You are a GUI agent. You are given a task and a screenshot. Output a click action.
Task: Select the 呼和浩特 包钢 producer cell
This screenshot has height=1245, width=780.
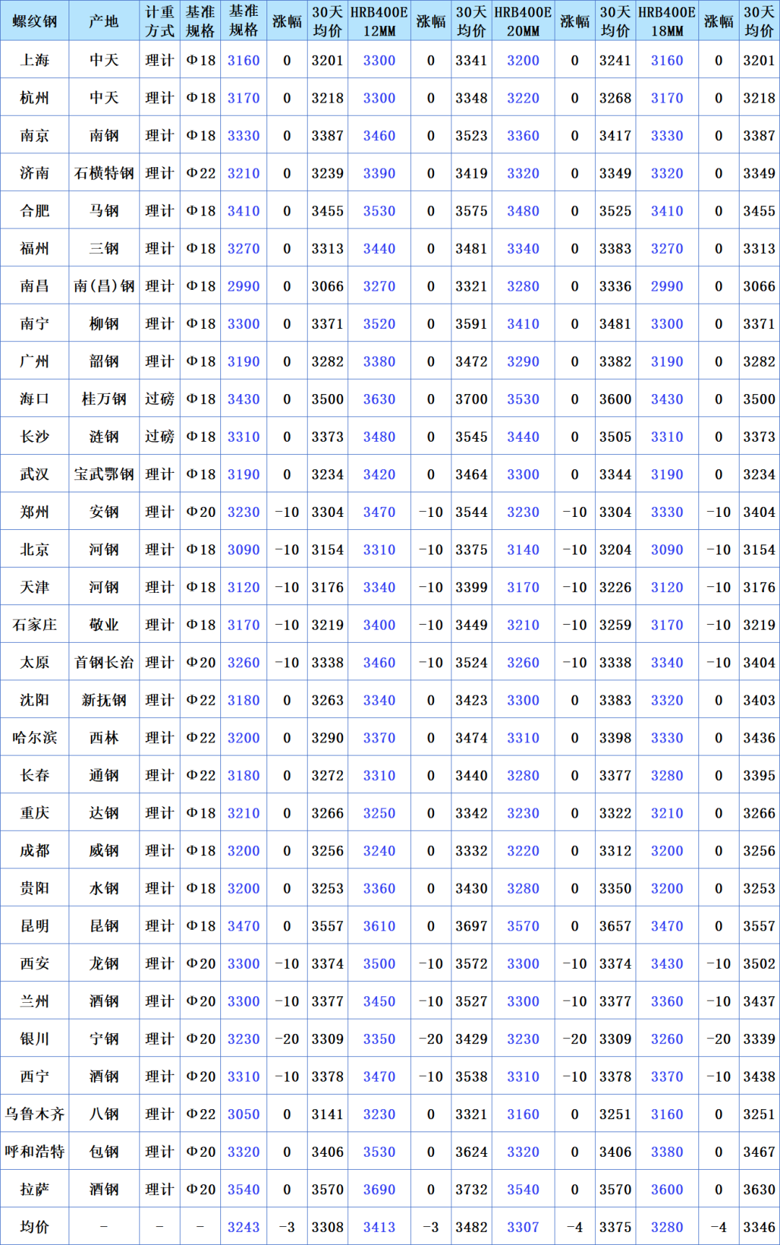tap(104, 1152)
